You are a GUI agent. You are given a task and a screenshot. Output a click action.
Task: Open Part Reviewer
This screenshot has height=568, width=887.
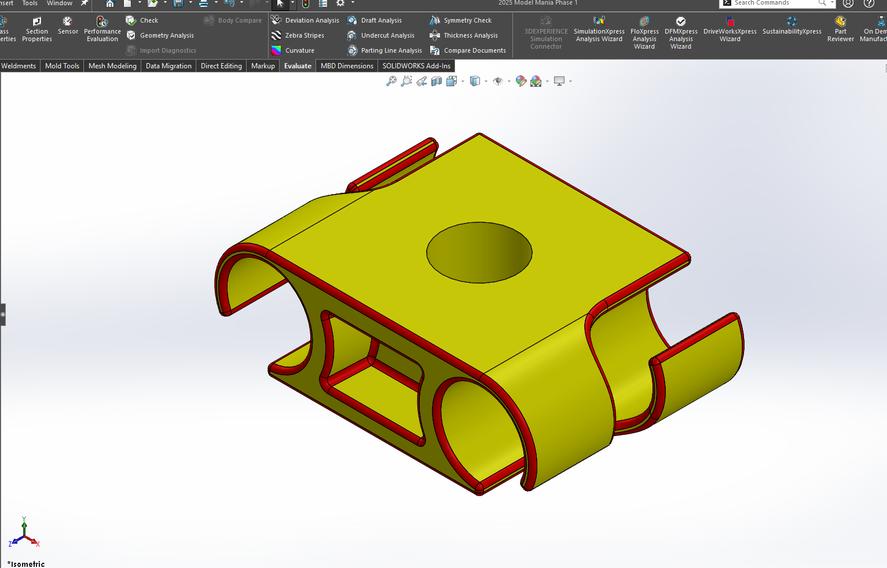point(841,29)
